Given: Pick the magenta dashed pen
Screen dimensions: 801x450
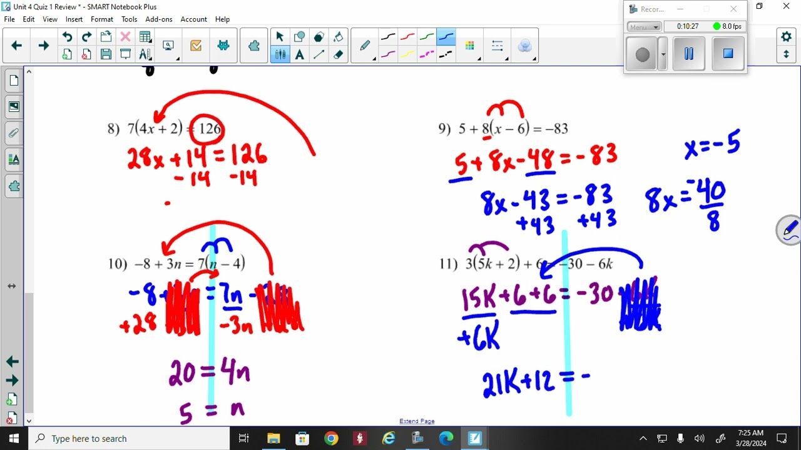Looking at the screenshot, I should (x=427, y=54).
